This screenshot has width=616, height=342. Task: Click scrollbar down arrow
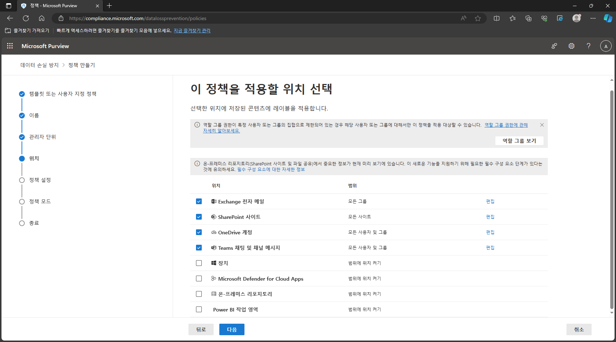point(612,313)
